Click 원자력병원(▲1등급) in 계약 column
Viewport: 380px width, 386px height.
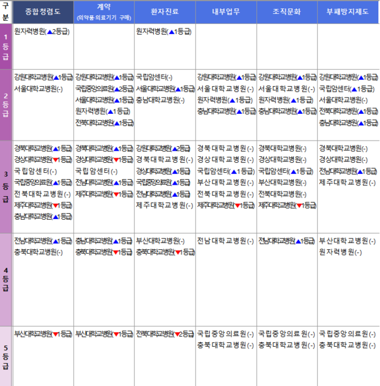tap(103, 111)
